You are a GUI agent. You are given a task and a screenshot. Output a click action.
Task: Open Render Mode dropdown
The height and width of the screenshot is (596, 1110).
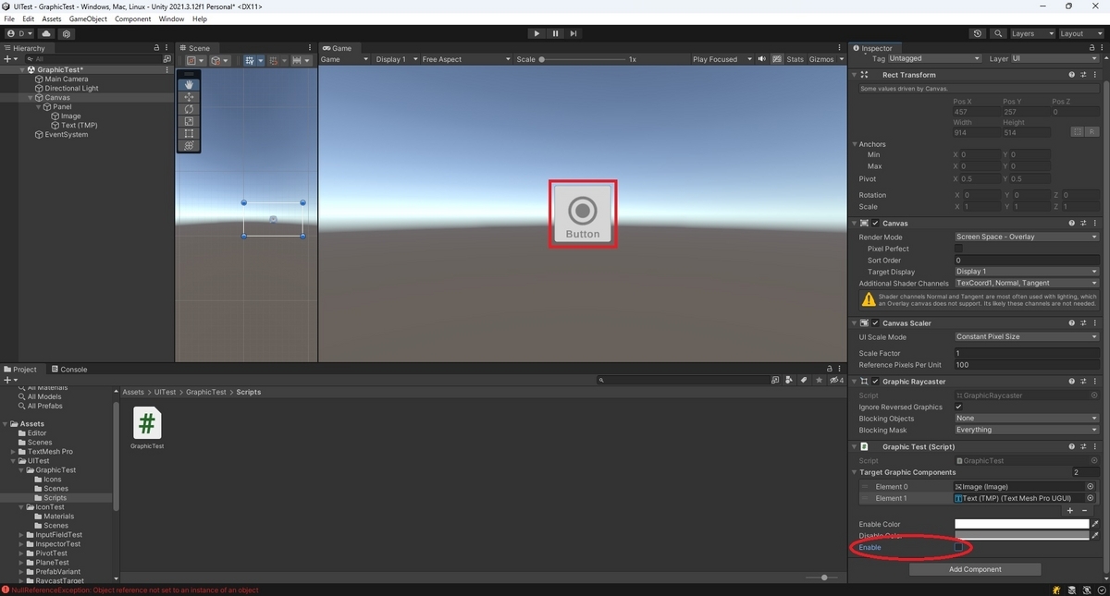[x=1027, y=237]
